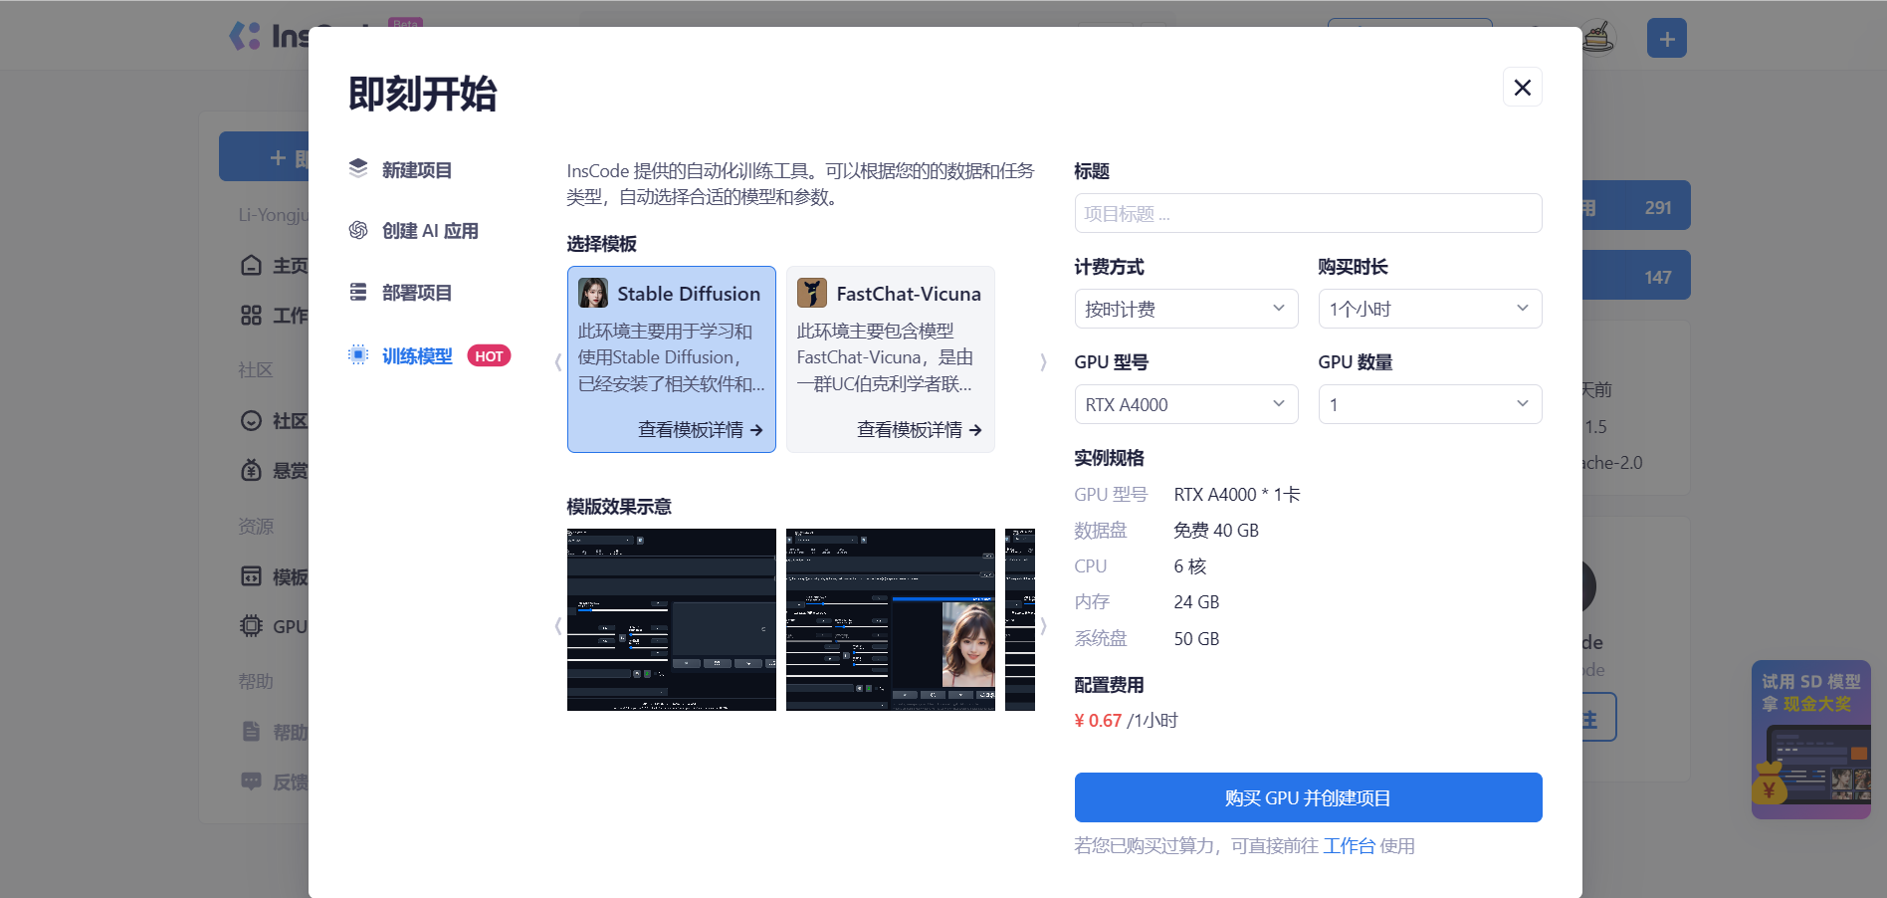Click the 免费 40 GB data disk value
Image resolution: width=1887 pixels, height=898 pixels.
pyautogui.click(x=1216, y=531)
